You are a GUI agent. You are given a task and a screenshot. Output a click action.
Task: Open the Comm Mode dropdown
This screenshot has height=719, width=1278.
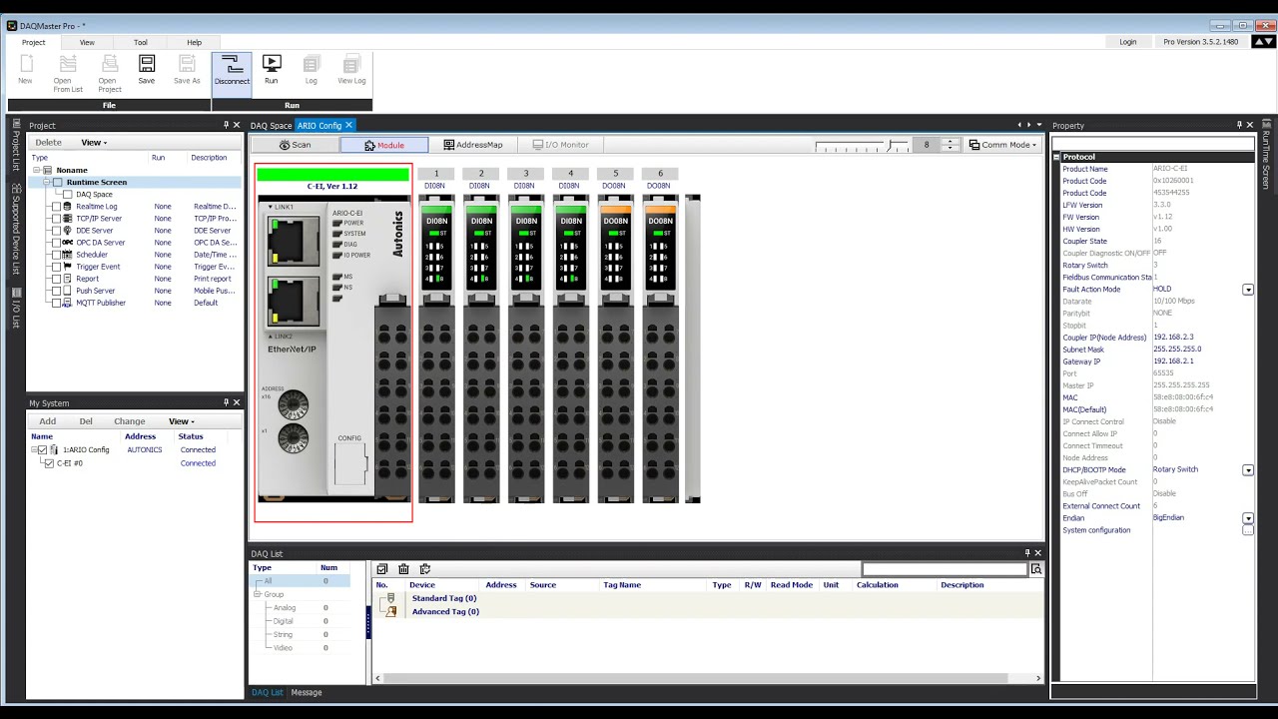tap(1002, 145)
